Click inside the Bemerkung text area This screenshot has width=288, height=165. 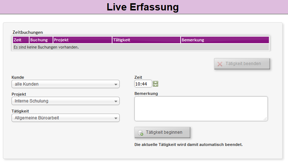(x=201, y=109)
